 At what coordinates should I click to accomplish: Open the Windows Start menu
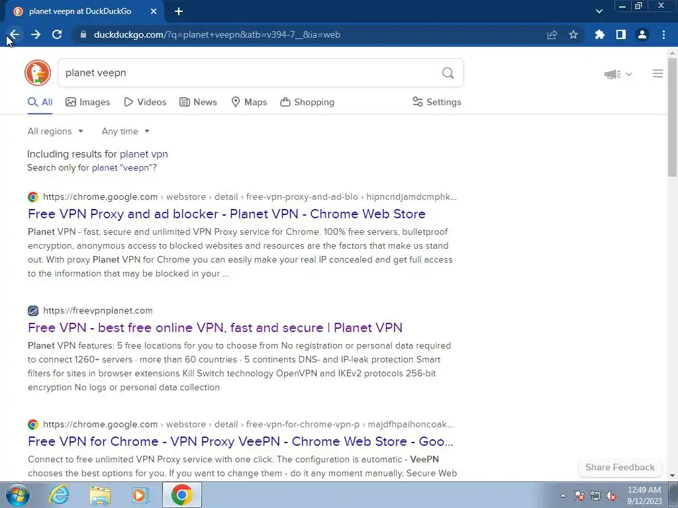(x=17, y=495)
